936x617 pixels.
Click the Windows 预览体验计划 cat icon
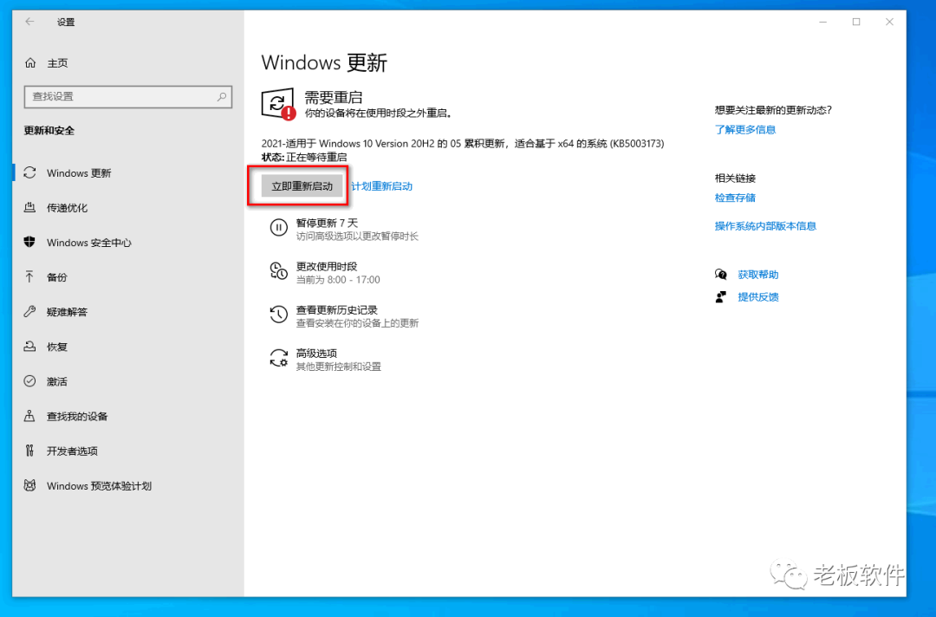coord(29,485)
